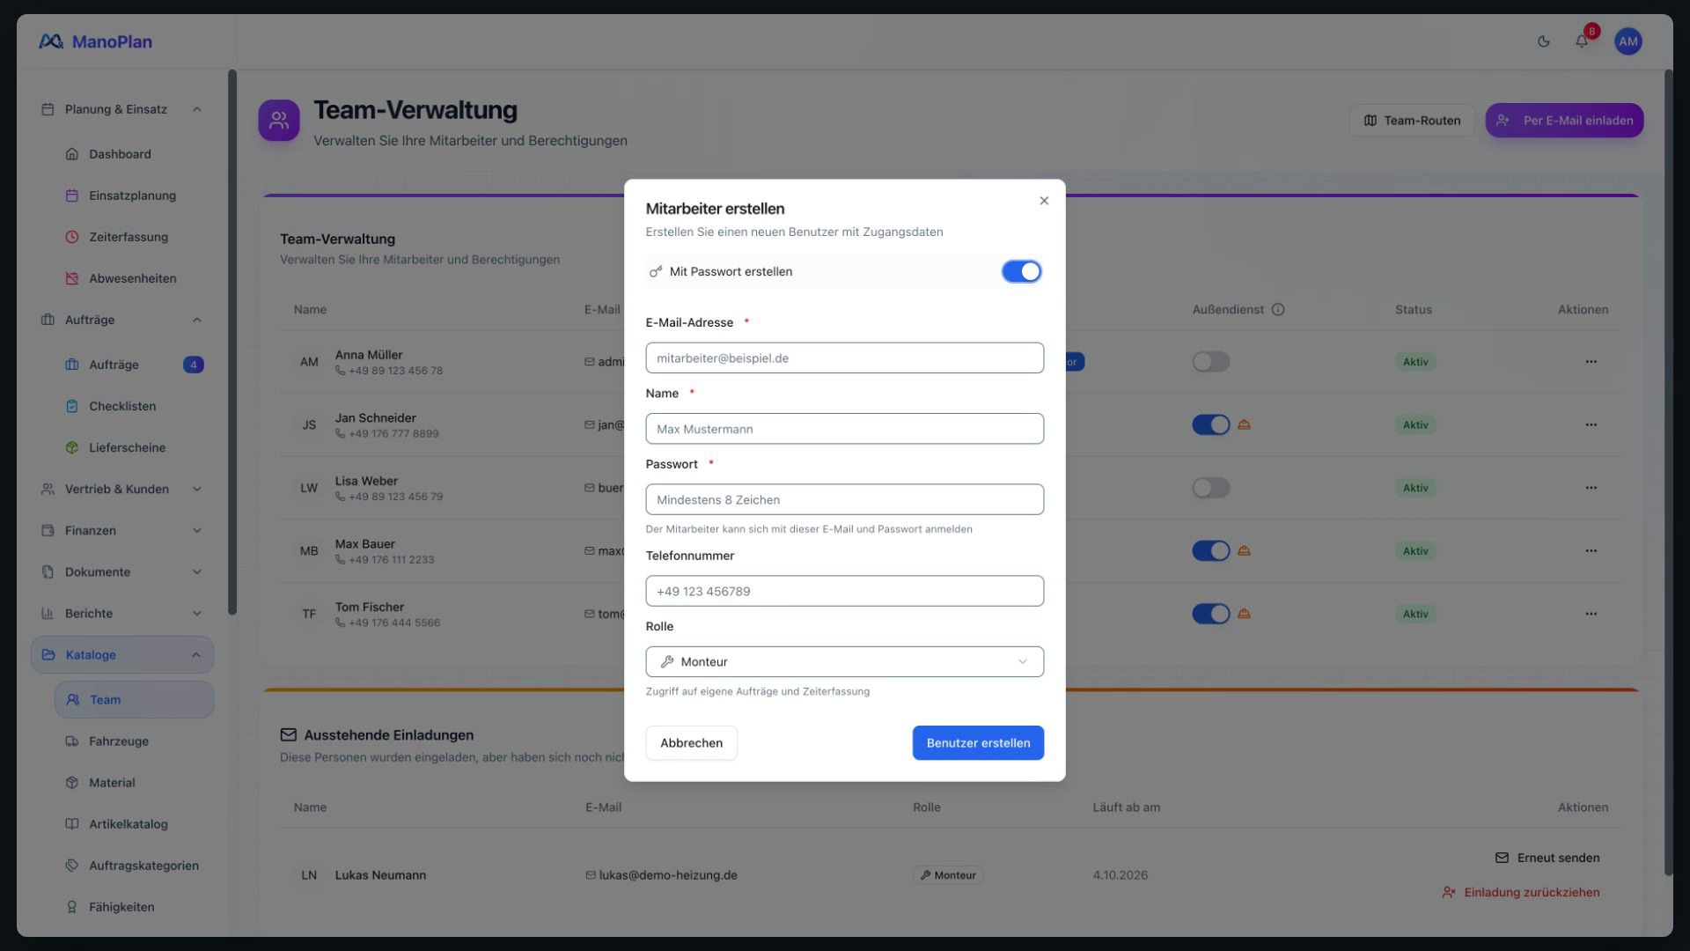
Task: Disable Außendienst toggle for Max Bauer
Action: [x=1210, y=551]
